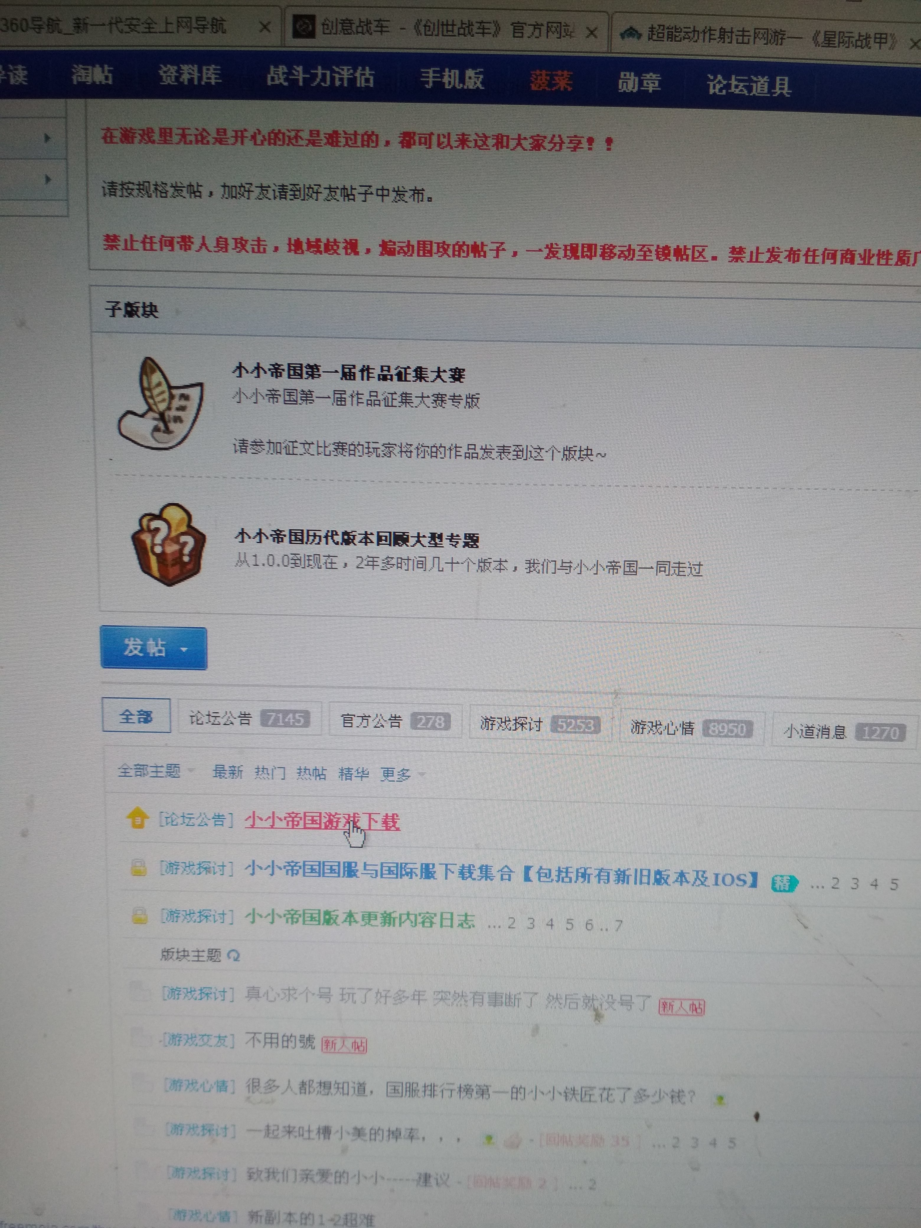
Task: Close the 360导航 browser tab
Action: point(265,27)
